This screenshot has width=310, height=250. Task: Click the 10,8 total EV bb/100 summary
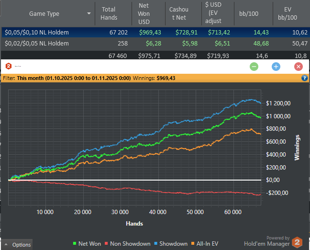(x=301, y=56)
